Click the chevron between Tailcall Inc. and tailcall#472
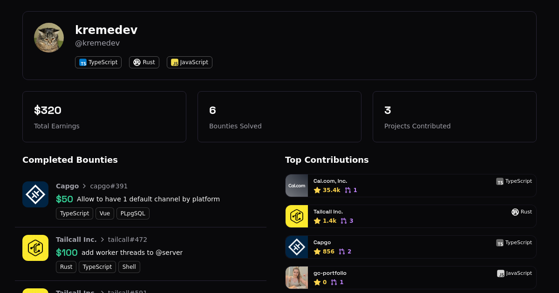 pyautogui.click(x=102, y=240)
